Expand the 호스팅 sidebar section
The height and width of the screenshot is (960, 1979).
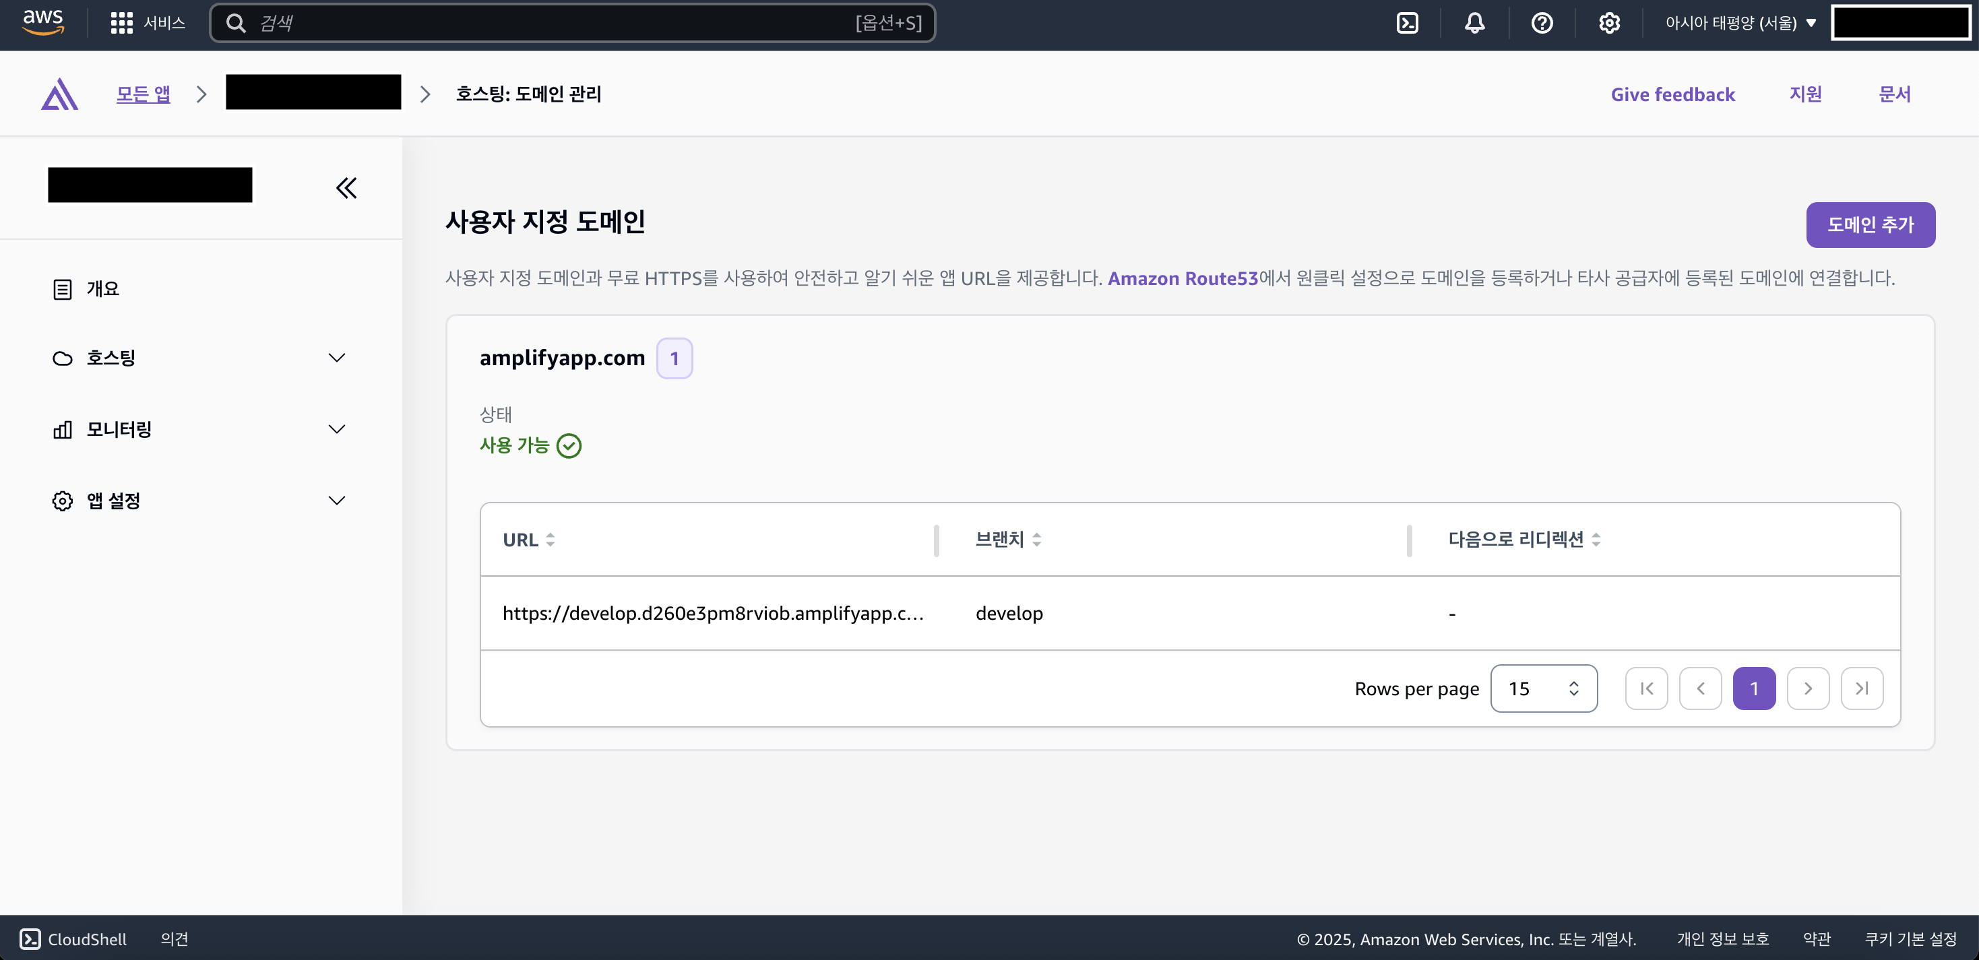point(336,358)
